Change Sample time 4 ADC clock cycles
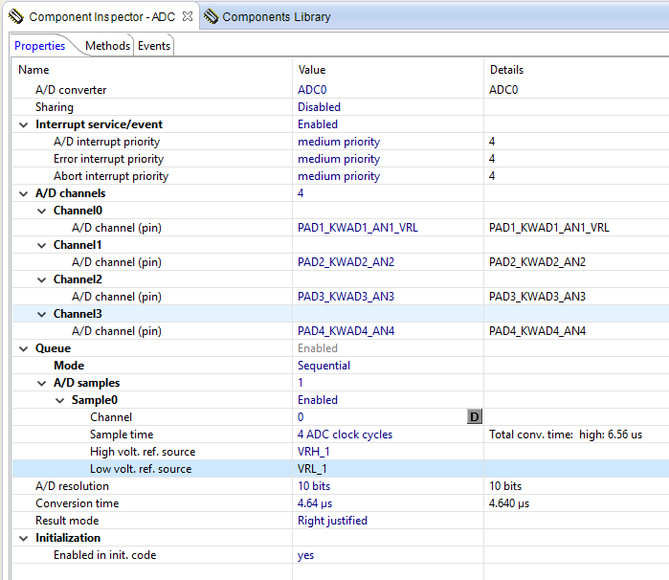This screenshot has height=580, width=669. tap(345, 434)
